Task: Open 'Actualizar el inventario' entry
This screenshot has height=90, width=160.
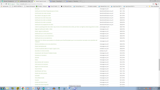Action: pyautogui.click(x=40, y=55)
